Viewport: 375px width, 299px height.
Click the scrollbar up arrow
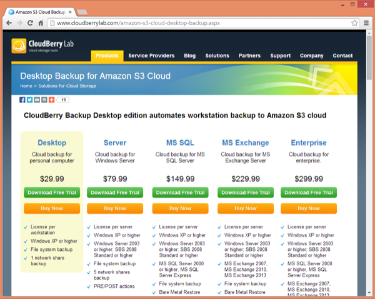pyautogui.click(x=369, y=33)
